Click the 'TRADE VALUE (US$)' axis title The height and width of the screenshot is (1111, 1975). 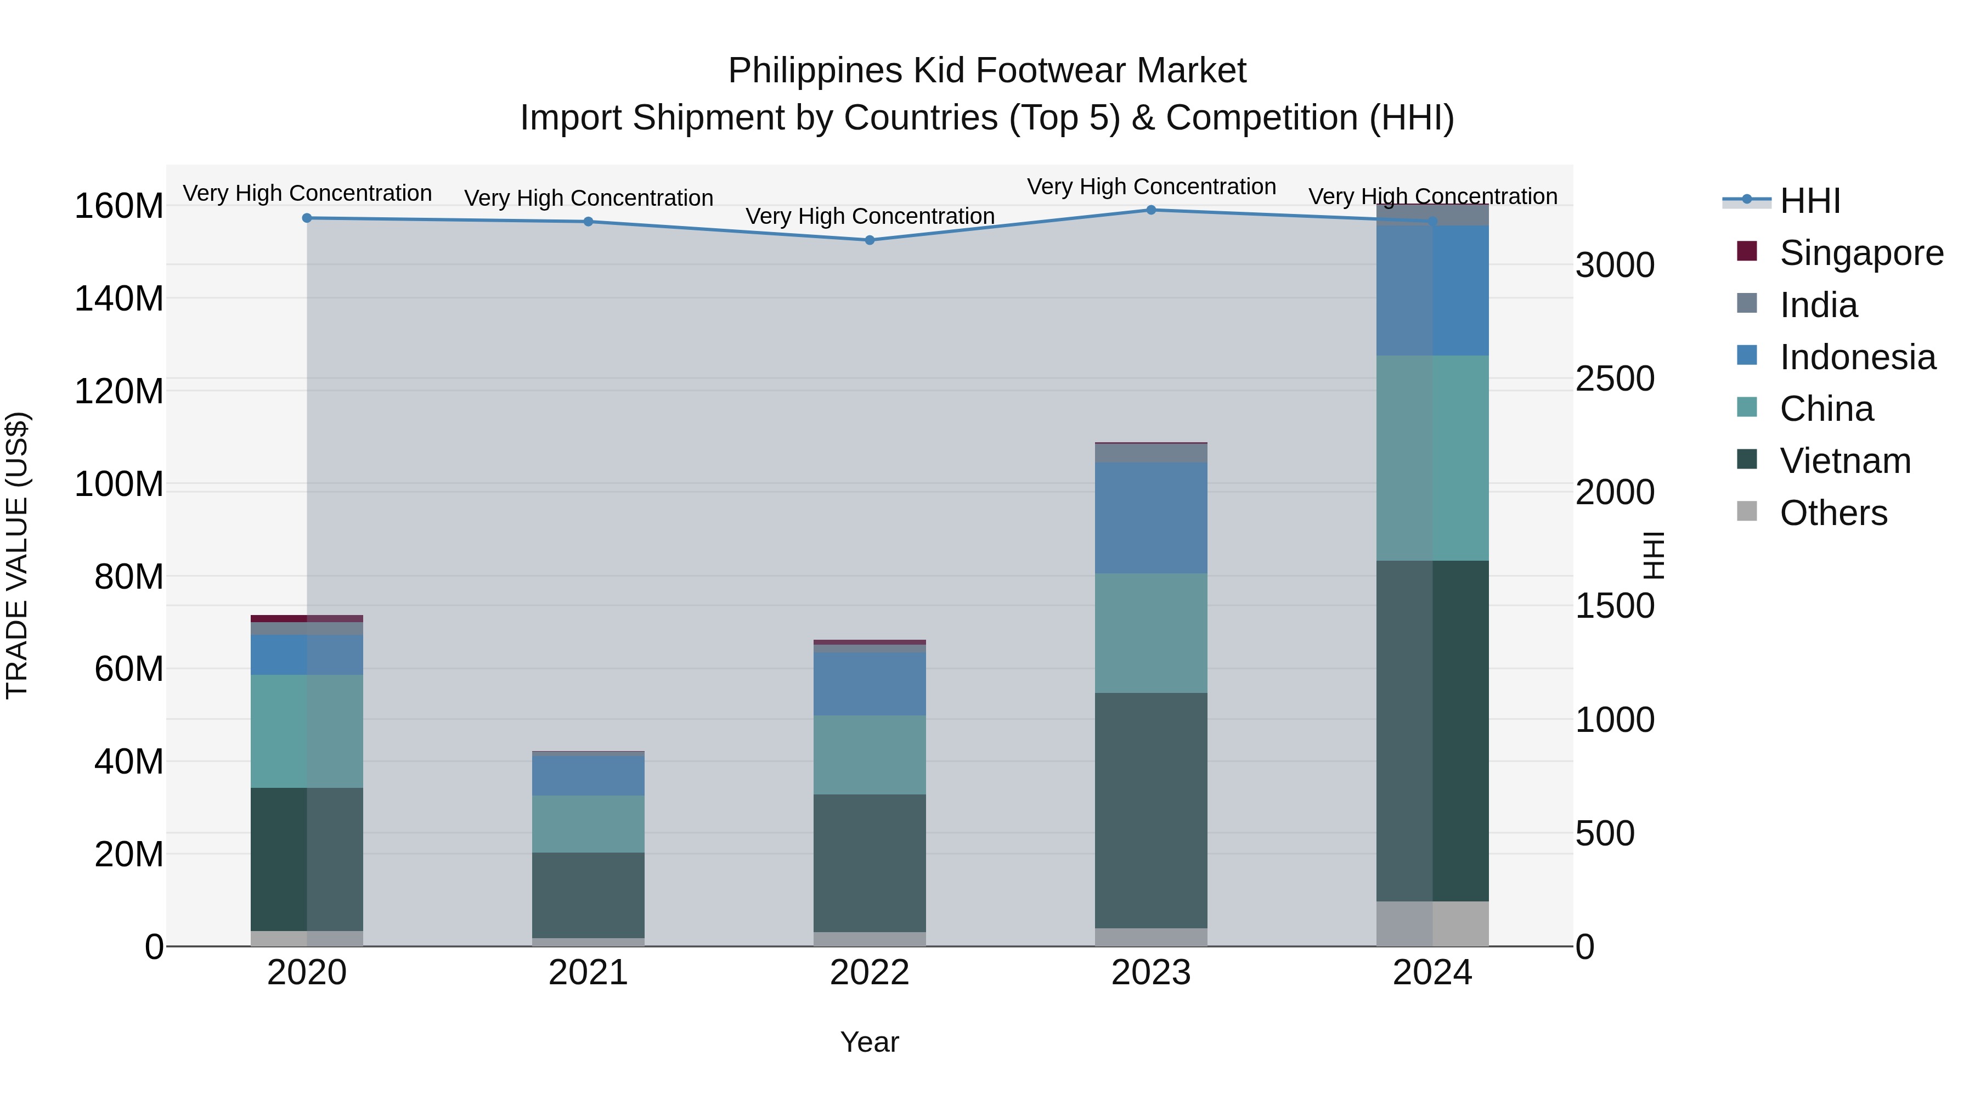[17, 556]
